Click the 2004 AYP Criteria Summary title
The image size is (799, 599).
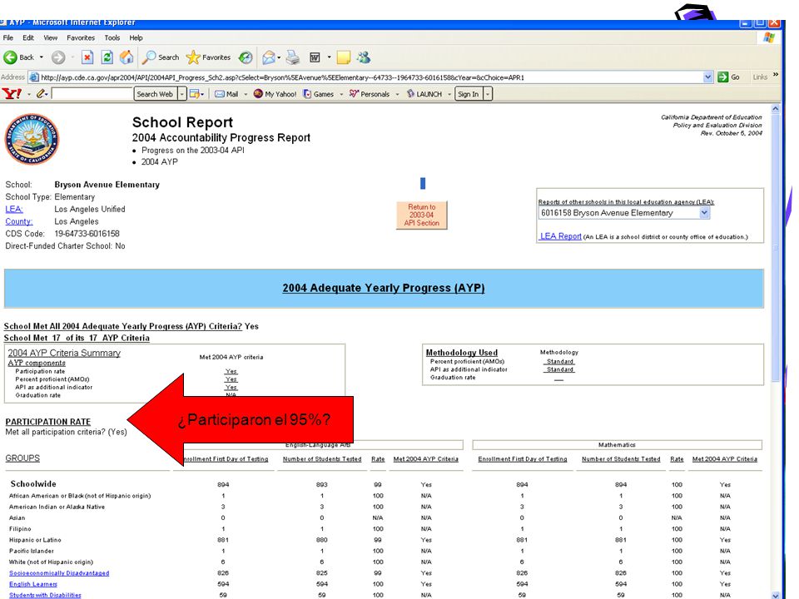tap(64, 353)
